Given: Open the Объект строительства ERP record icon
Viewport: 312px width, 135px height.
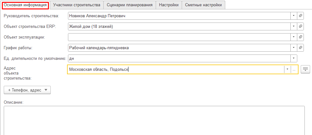Looking at the screenshot, I should coord(300,26).
